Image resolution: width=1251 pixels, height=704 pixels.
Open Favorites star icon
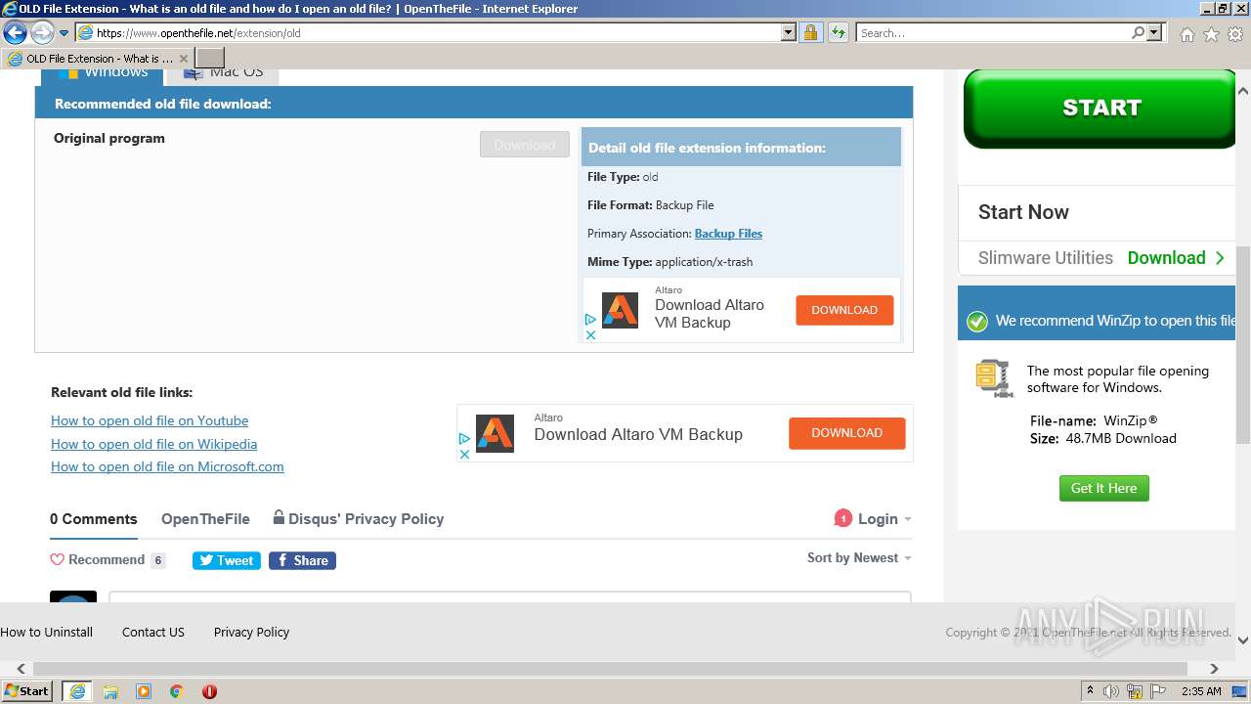(1211, 34)
